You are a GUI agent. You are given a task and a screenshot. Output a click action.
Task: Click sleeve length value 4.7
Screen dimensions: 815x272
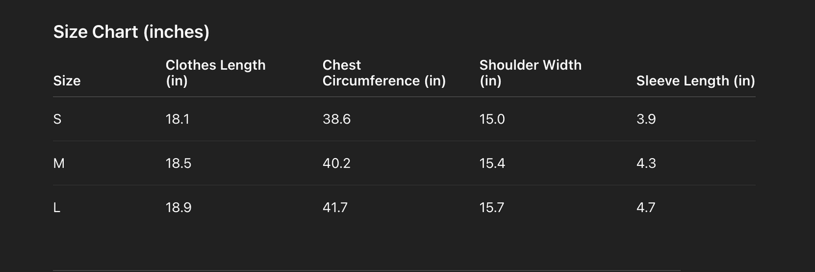coord(646,208)
